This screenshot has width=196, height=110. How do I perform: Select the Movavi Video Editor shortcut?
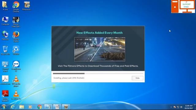point(16,22)
